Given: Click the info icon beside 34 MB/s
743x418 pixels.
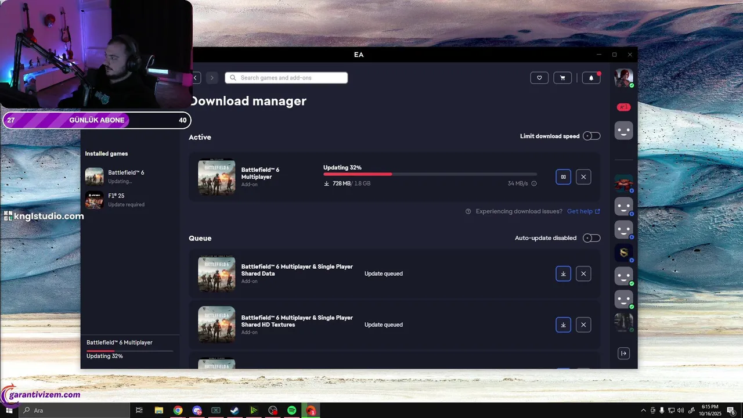Looking at the screenshot, I should click(x=534, y=183).
